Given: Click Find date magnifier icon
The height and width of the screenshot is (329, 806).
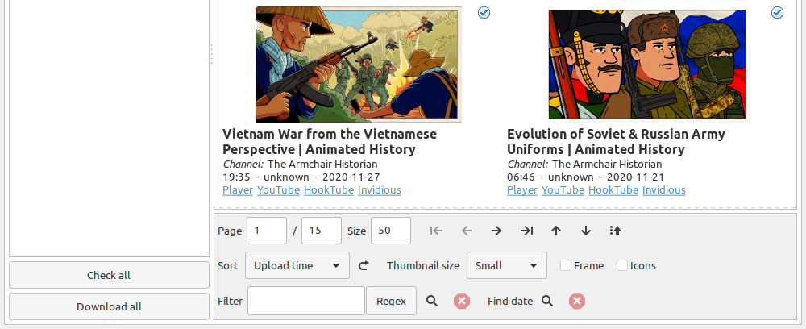Looking at the screenshot, I should (x=547, y=302).
